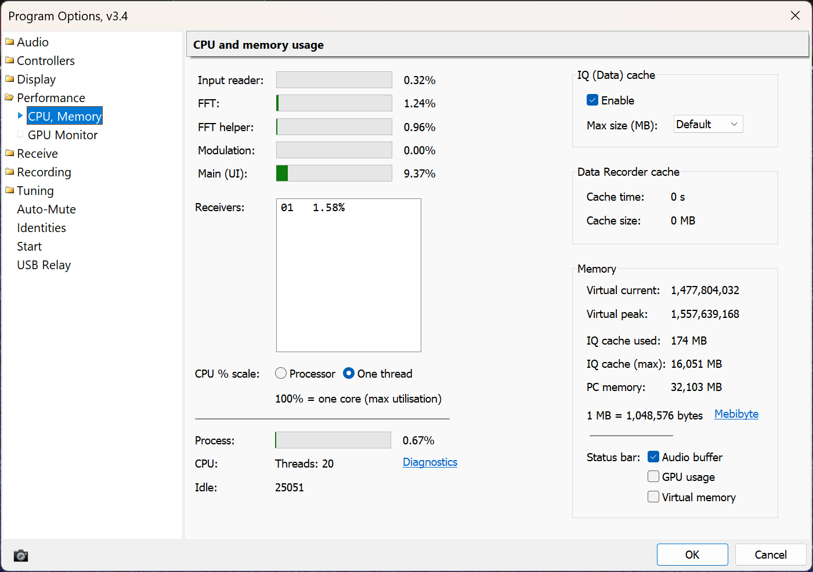This screenshot has width=813, height=572.
Task: Open the GPU Monitor page
Action: 63,135
